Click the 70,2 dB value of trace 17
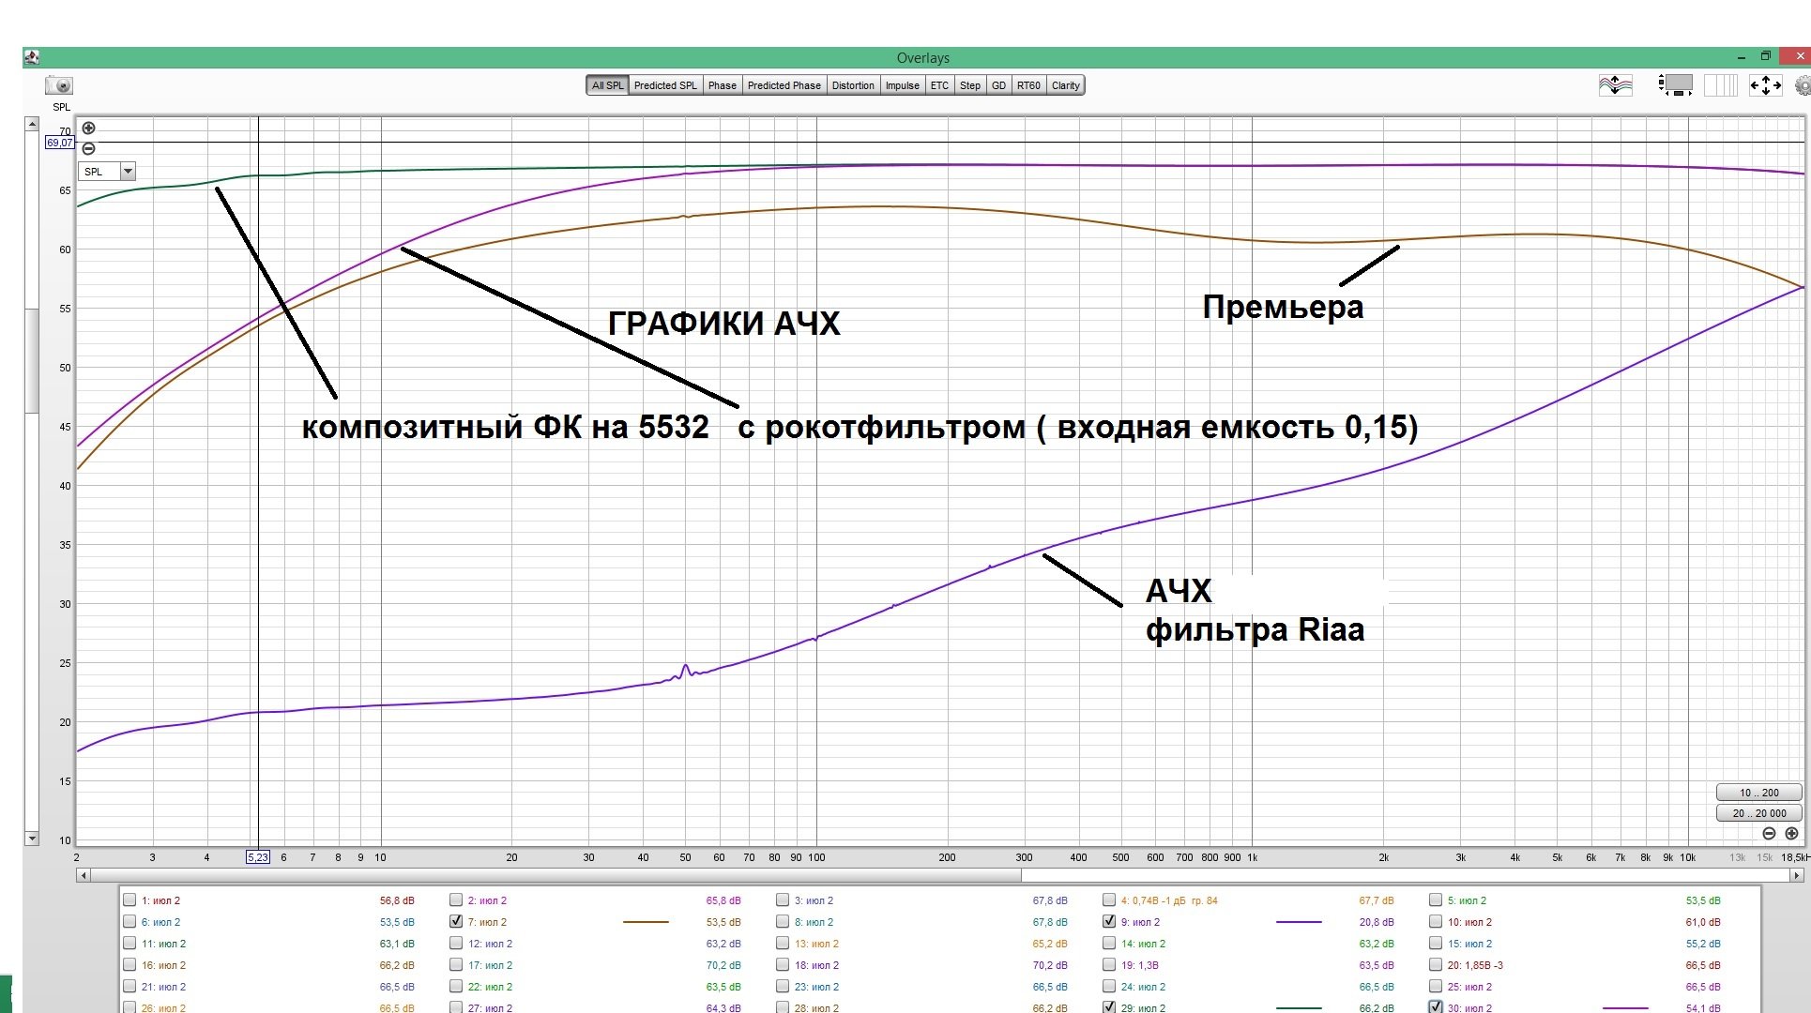 click(723, 965)
